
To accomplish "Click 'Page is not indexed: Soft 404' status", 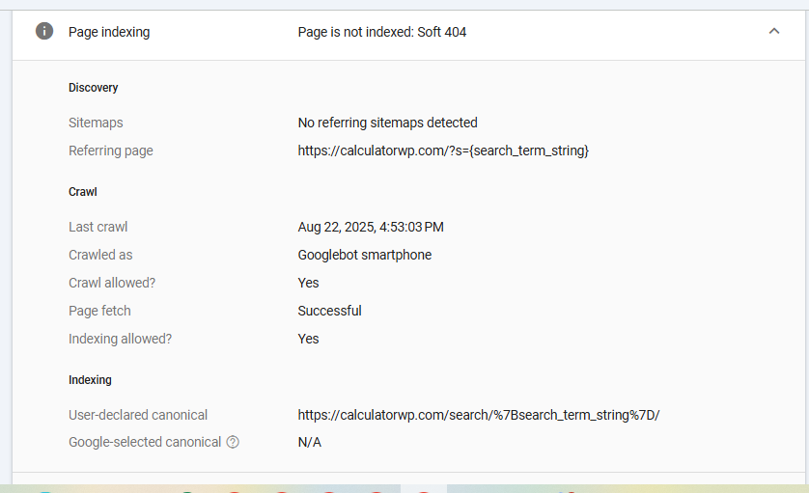I will pos(381,32).
